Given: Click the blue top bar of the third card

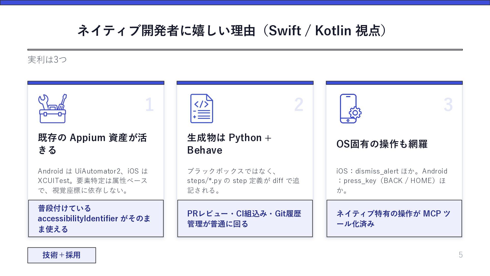Looking at the screenshot, I should click(x=394, y=83).
